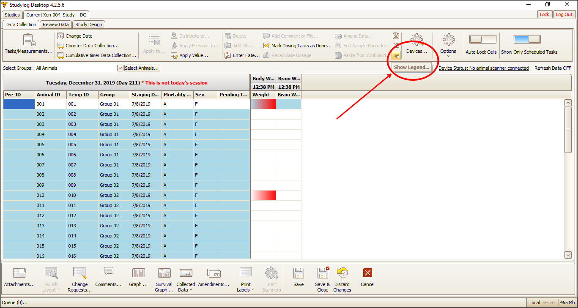The image size is (578, 308).
Task: Click Save & Close
Action: pos(323,280)
